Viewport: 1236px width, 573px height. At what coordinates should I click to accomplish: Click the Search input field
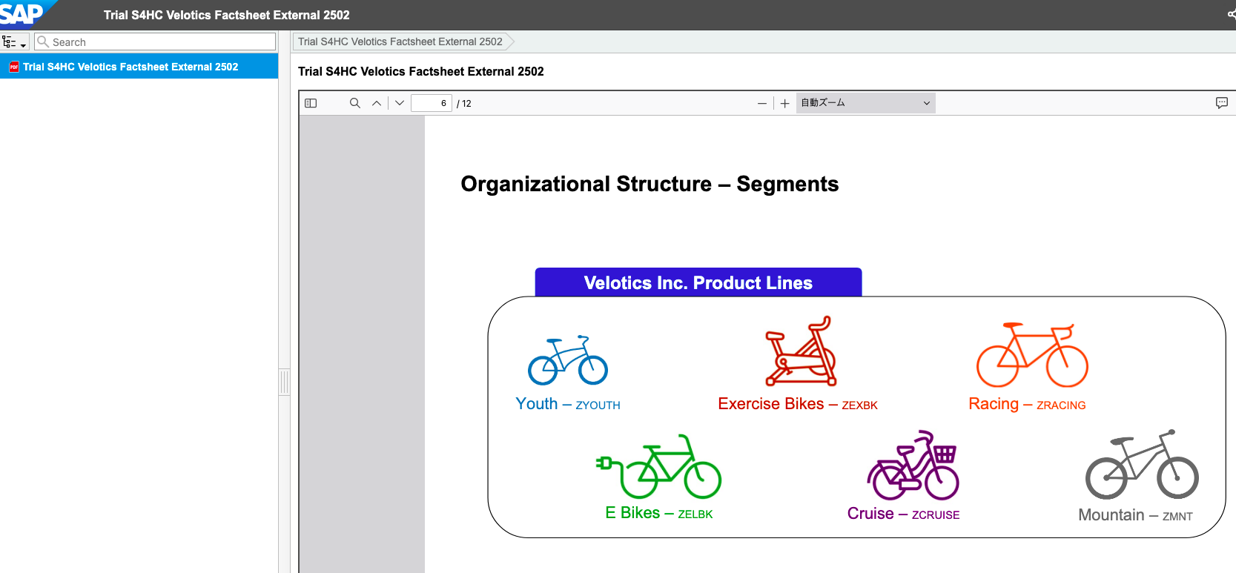click(155, 42)
